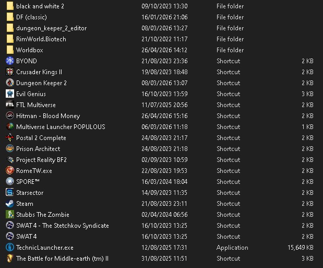Click the "Shortcut" type in Steam row
Screen dimensions: 323x268
coord(228,204)
